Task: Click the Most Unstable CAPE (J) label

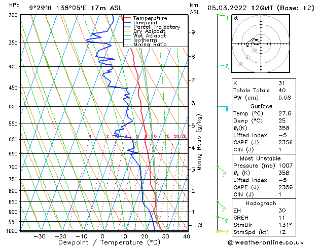Action: point(246,187)
